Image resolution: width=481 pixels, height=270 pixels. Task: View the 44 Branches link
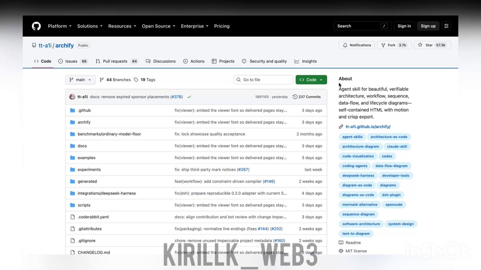(115, 80)
